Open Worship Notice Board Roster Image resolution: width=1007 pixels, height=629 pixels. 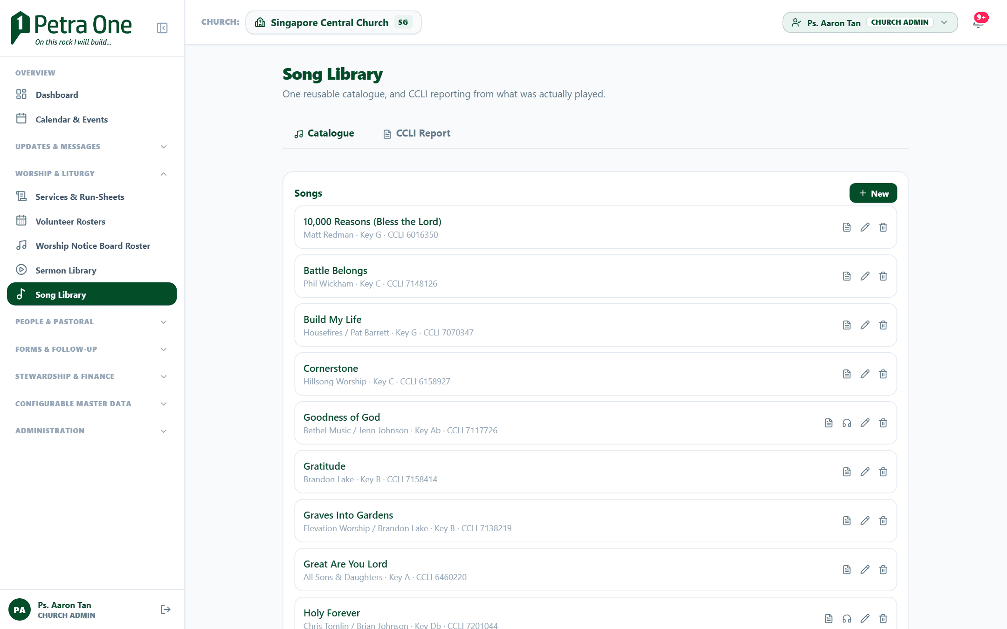[x=92, y=246]
